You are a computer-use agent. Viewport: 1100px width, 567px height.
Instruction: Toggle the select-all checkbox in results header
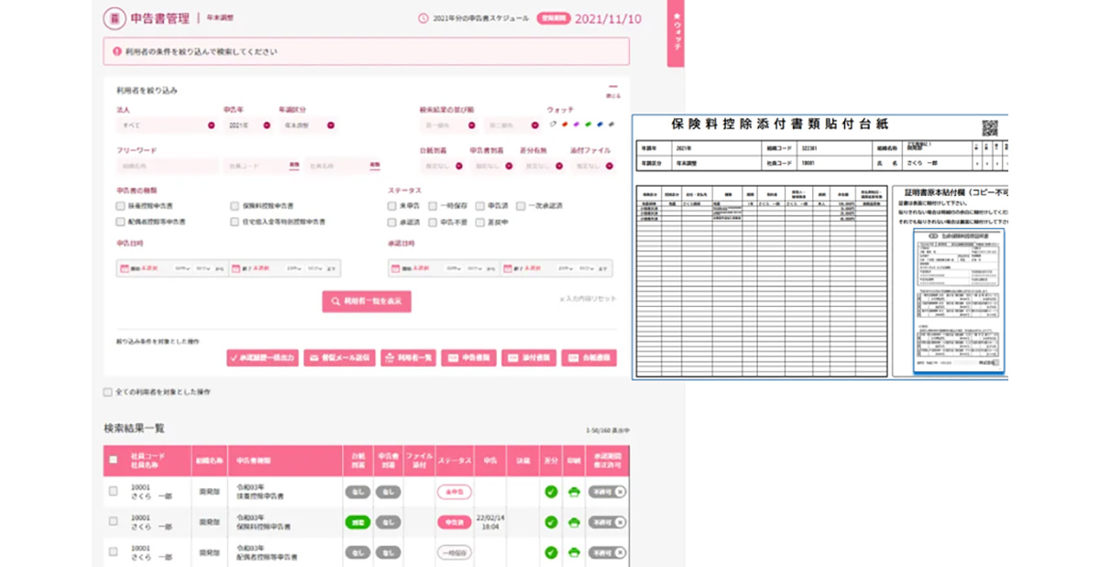(x=114, y=461)
